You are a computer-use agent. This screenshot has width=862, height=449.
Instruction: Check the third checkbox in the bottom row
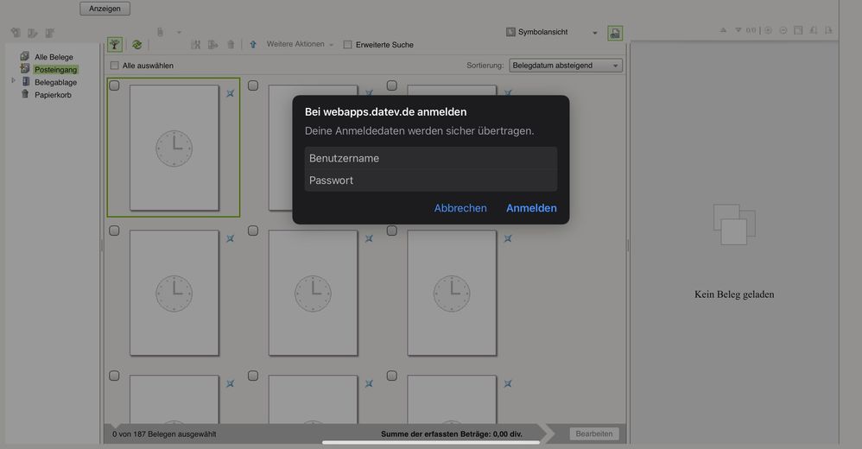click(391, 376)
